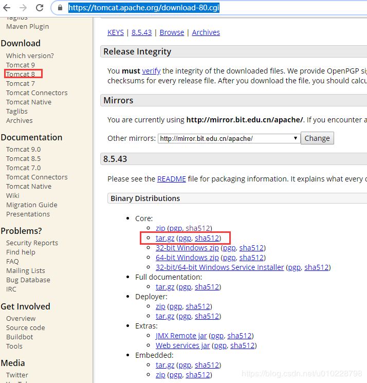Open 64-bit Windows zip sha512 checksum
367x383 pixels.
click(251, 258)
